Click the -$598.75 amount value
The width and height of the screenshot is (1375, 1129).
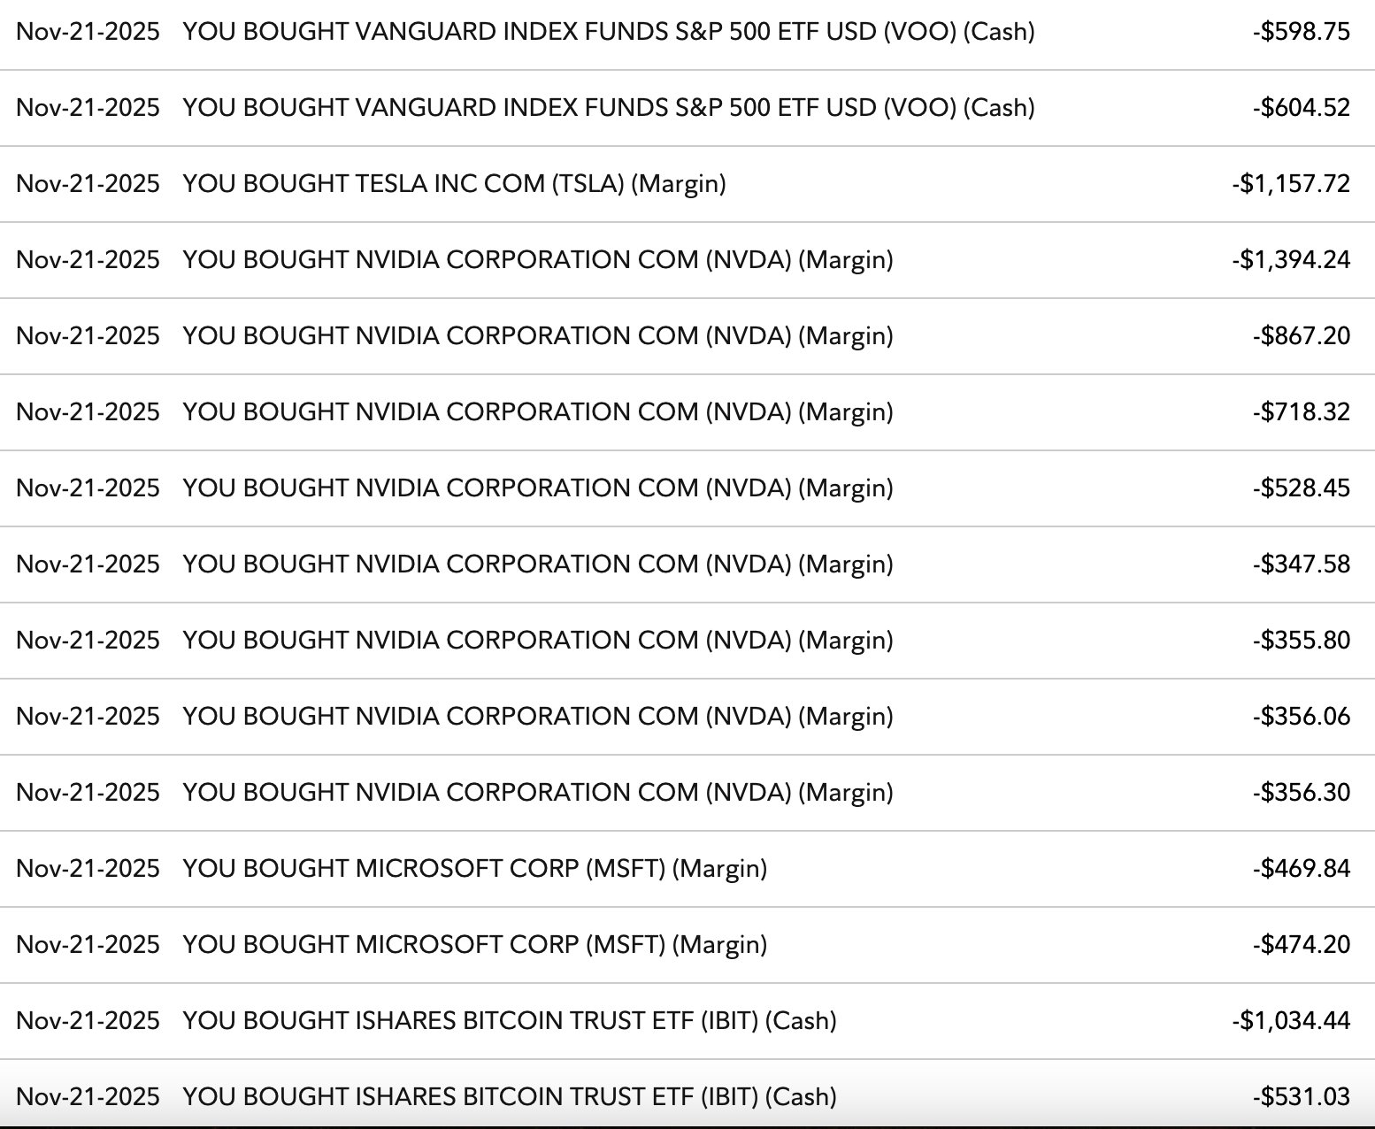tap(1302, 32)
